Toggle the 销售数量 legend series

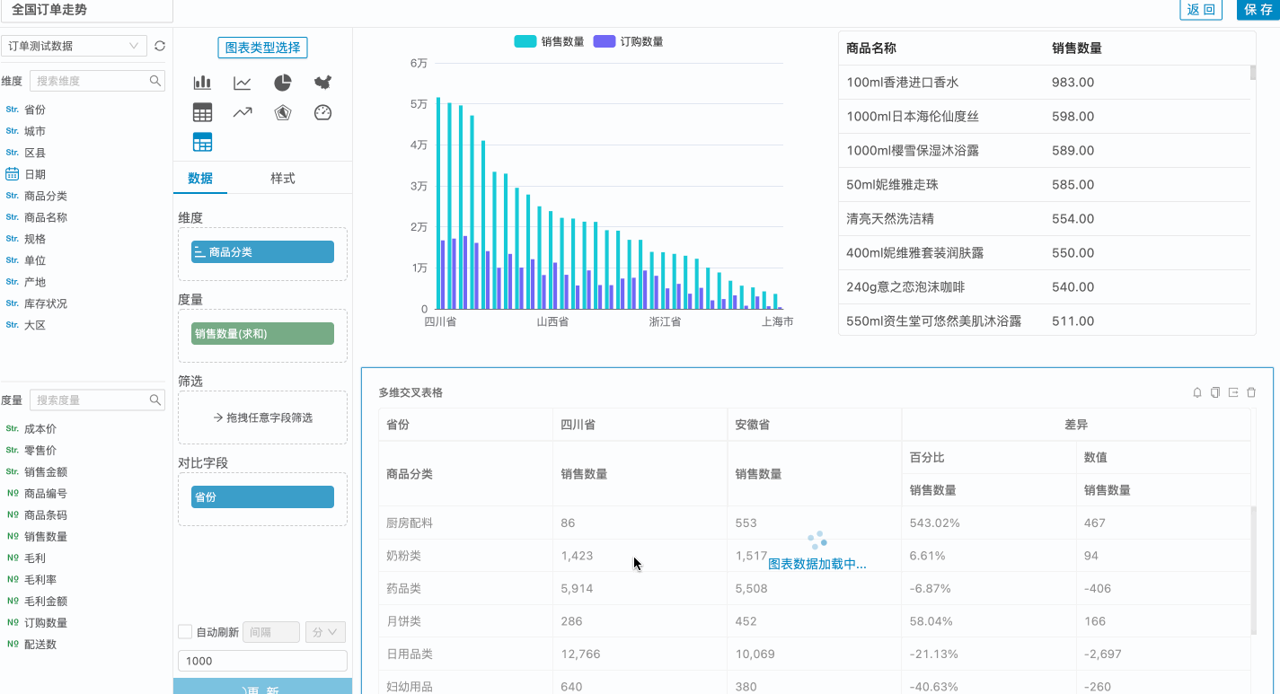click(550, 41)
